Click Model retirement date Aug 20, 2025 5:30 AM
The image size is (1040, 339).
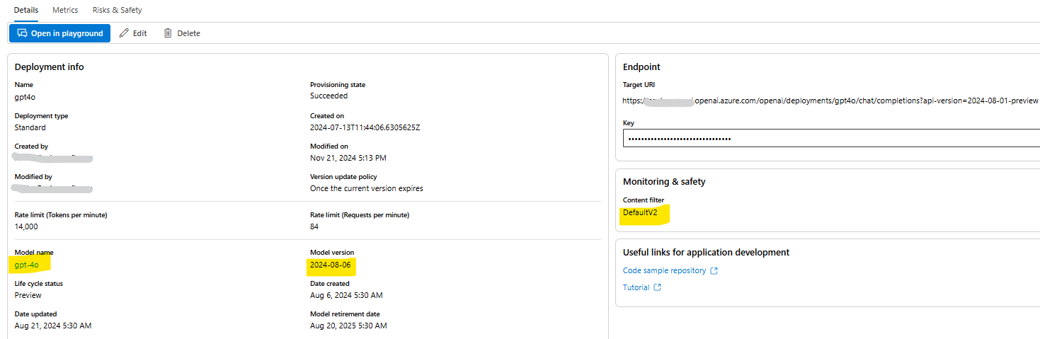point(348,326)
